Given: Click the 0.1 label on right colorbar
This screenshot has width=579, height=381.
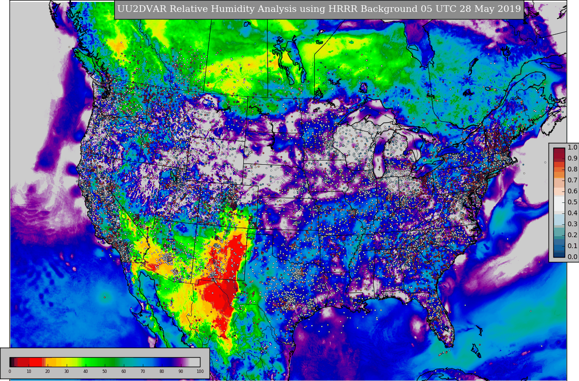Looking at the screenshot, I should click(572, 246).
